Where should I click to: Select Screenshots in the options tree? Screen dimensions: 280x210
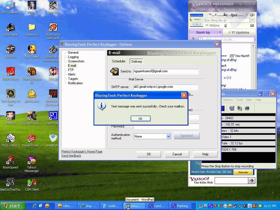point(76,61)
